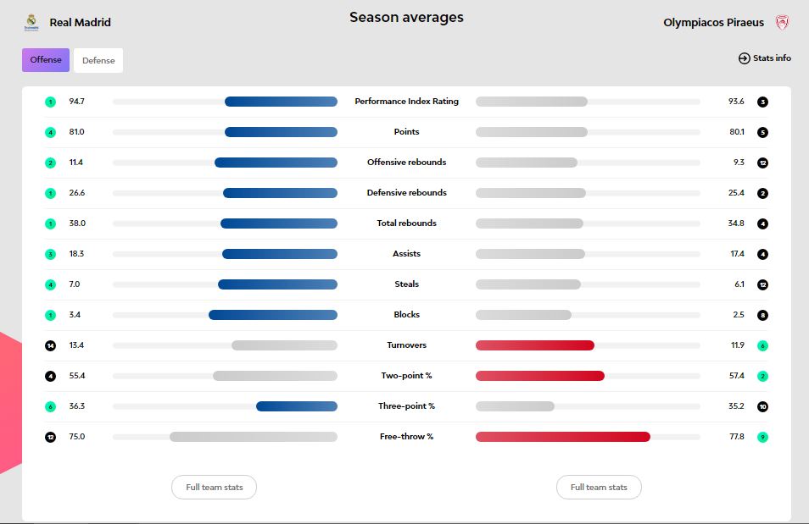Viewport: 809px width, 524px height.
Task: Click Olympiacos' red Free-throw % bar
Action: point(562,437)
